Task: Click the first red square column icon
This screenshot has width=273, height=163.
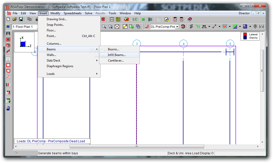Action: [x=8, y=40]
